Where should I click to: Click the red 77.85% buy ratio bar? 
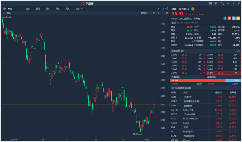tap(198, 80)
